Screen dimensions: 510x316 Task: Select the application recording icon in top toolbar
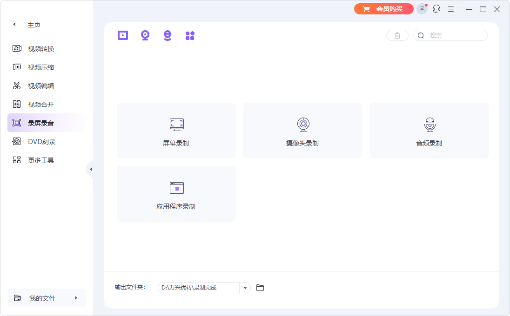coord(189,35)
